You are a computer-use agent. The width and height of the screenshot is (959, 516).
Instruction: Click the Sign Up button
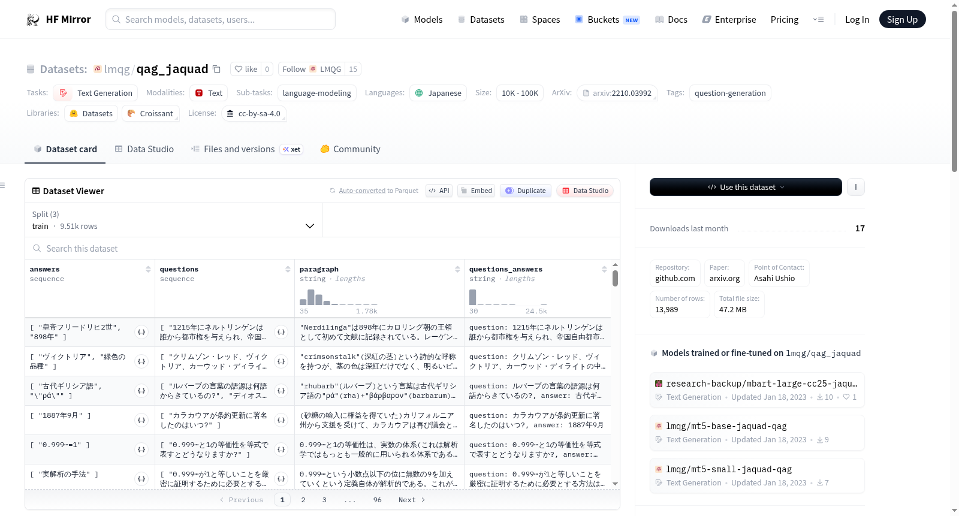(902, 20)
